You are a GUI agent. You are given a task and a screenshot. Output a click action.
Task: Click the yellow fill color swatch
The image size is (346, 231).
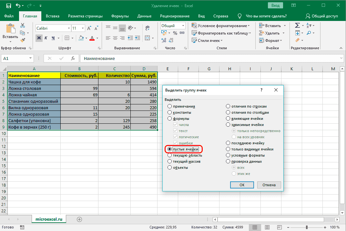tap(81, 38)
